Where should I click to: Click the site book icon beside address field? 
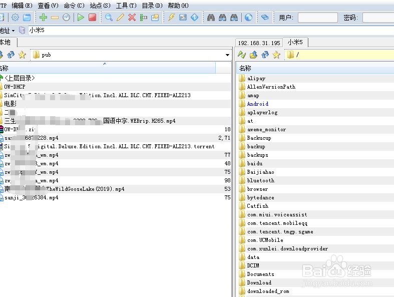click(22, 30)
